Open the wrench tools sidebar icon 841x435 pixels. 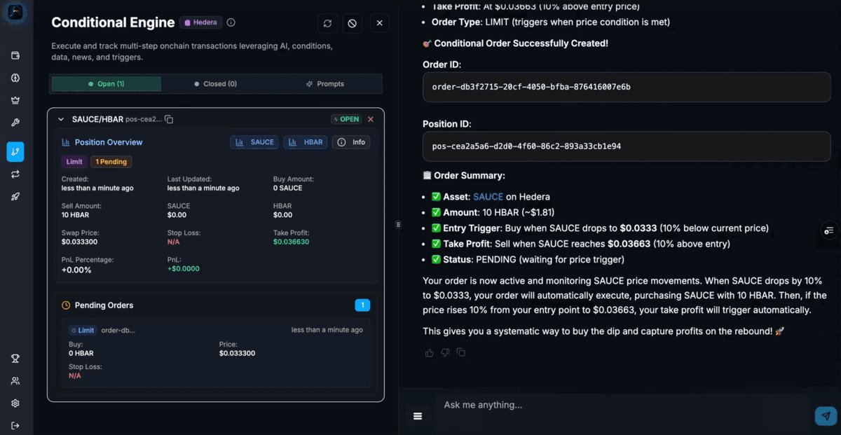click(15, 123)
